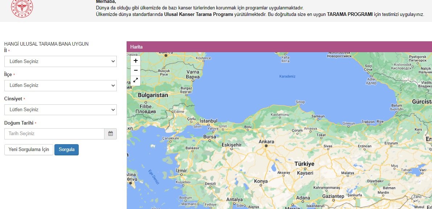Select the İzmir label on the map

(x=181, y=171)
